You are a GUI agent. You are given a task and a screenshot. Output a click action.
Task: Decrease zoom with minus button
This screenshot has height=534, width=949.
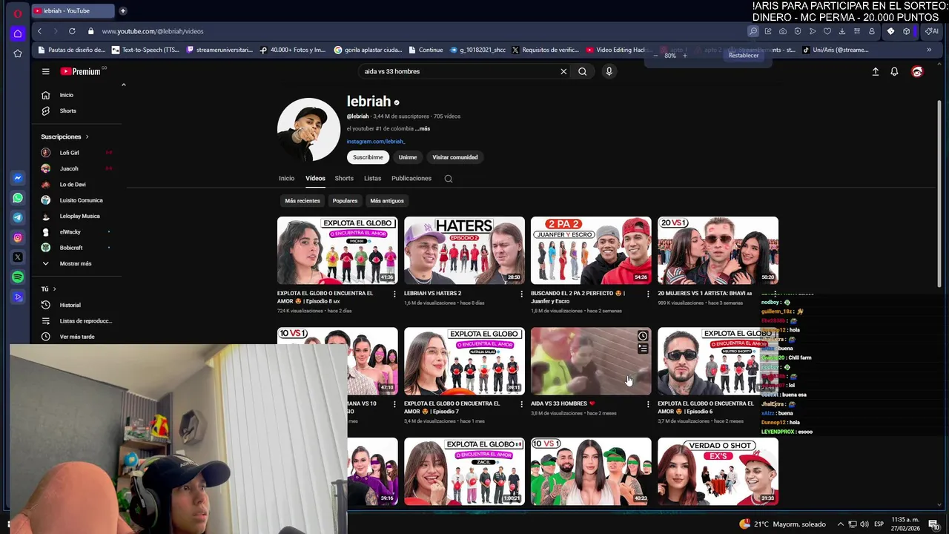655,56
